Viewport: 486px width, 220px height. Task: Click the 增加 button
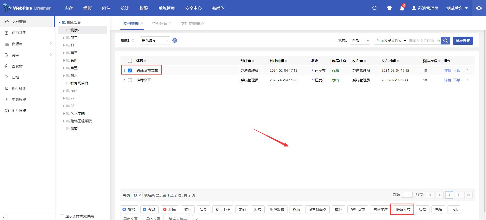click(129, 209)
